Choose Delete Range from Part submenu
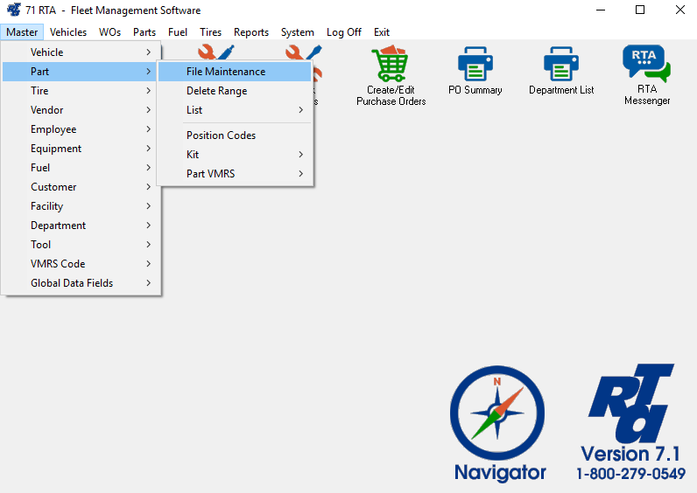697x493 pixels. (x=216, y=91)
